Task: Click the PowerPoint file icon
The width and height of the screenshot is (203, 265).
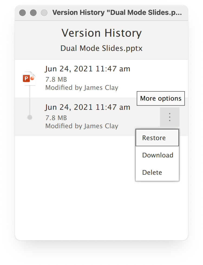Action: click(x=29, y=78)
